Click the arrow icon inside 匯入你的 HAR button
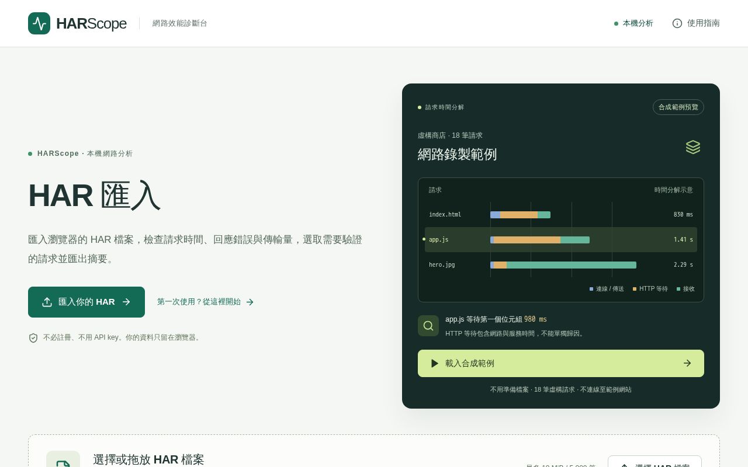Screen dimensions: 748x467 [x=126, y=302]
